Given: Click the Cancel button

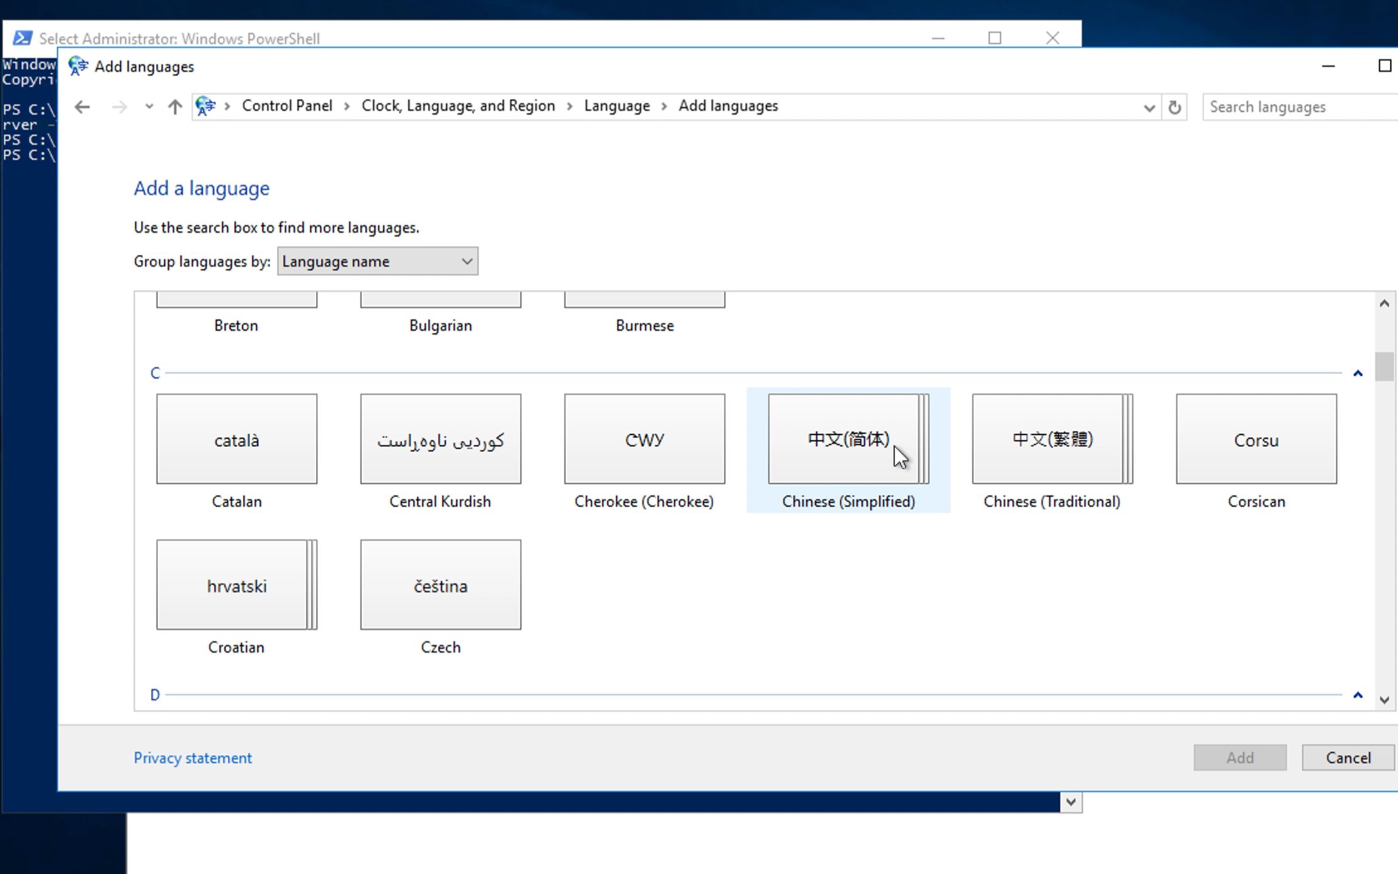Looking at the screenshot, I should coord(1346,758).
